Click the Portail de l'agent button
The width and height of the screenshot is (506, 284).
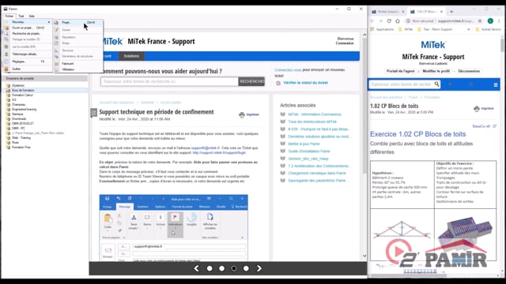(401, 71)
